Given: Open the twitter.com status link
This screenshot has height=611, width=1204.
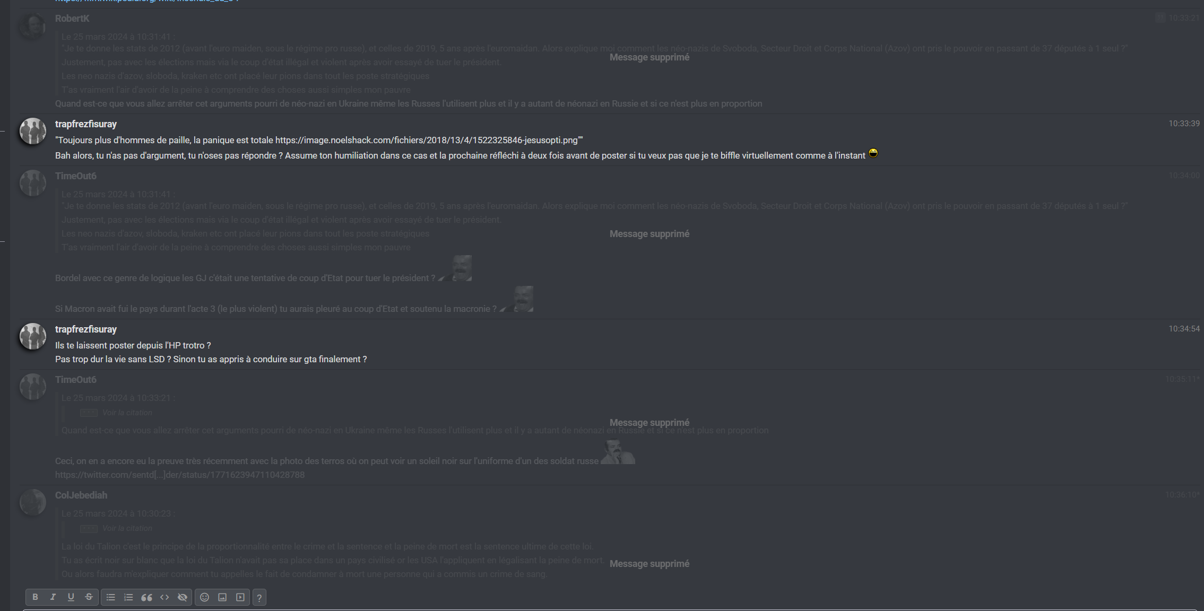Looking at the screenshot, I should (180, 475).
